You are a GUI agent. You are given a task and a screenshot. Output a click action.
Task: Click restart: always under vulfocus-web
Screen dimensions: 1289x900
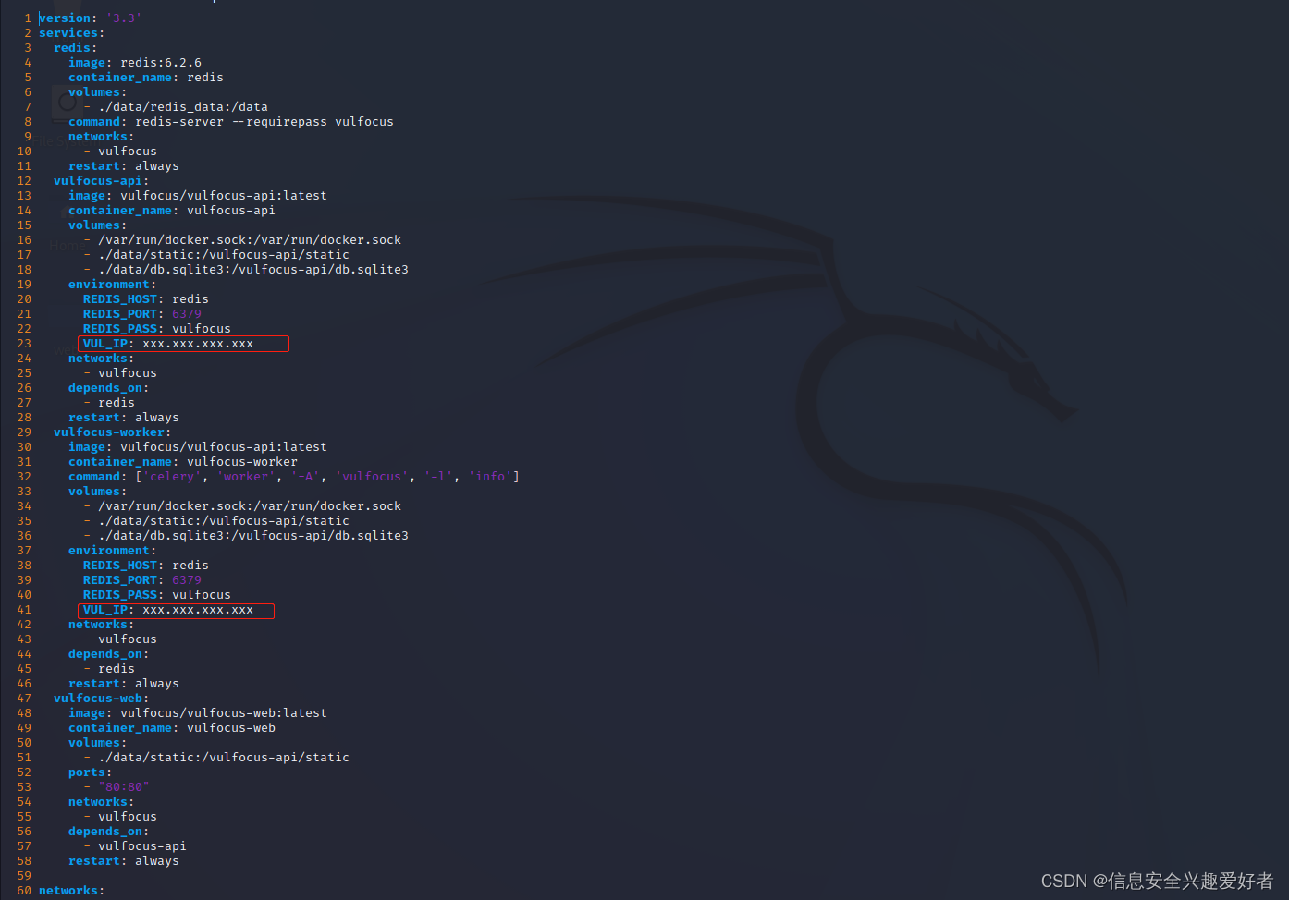[x=124, y=860]
